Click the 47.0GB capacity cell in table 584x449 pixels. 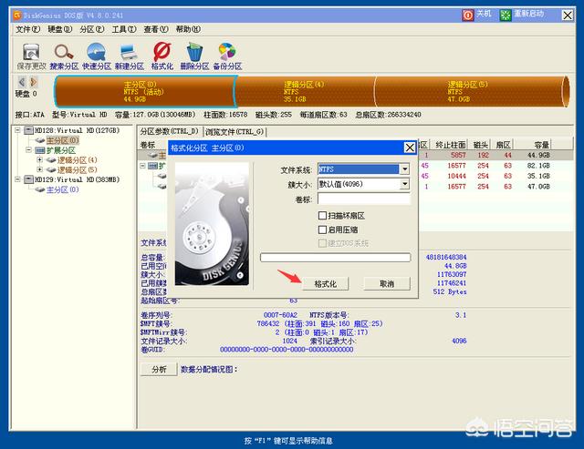tap(538, 186)
